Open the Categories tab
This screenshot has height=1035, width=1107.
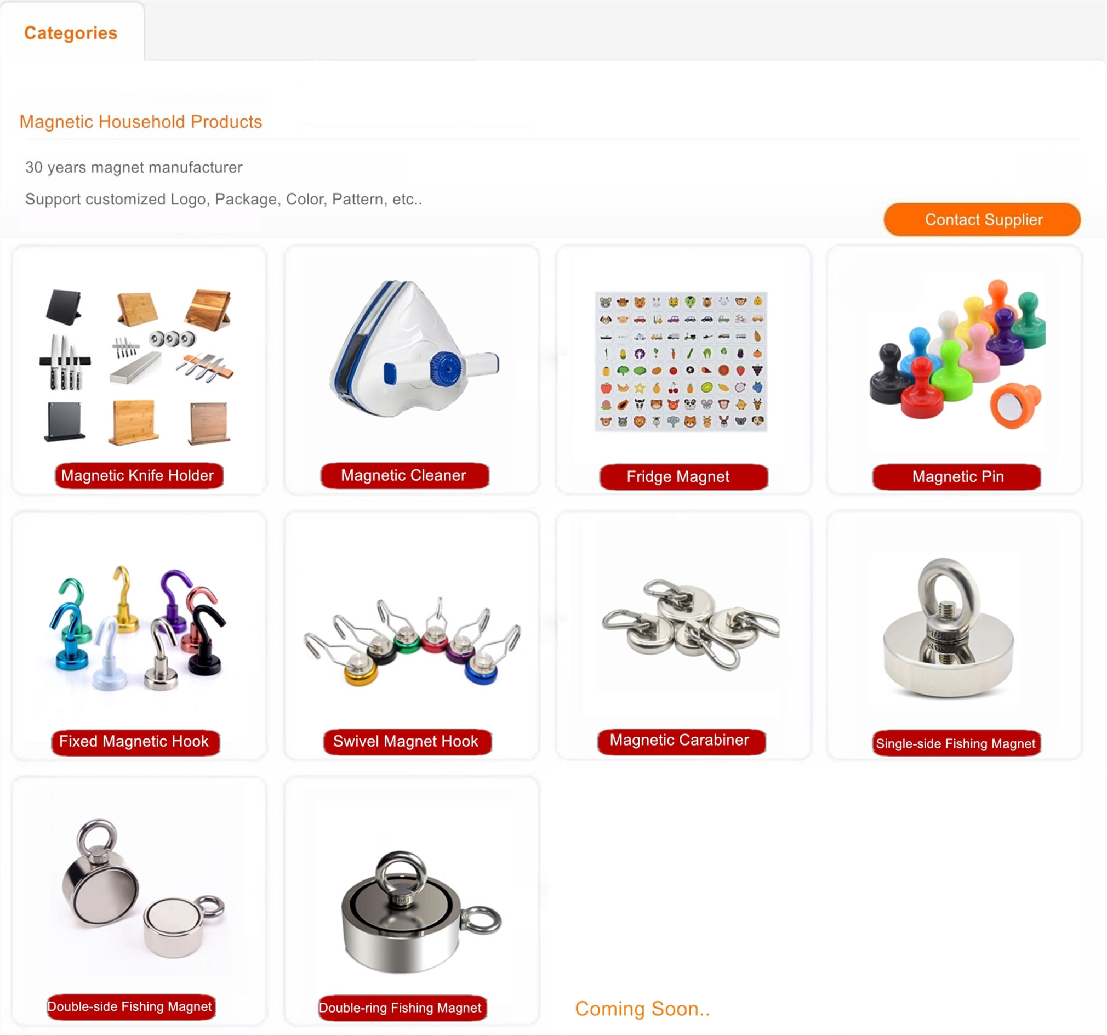71,33
